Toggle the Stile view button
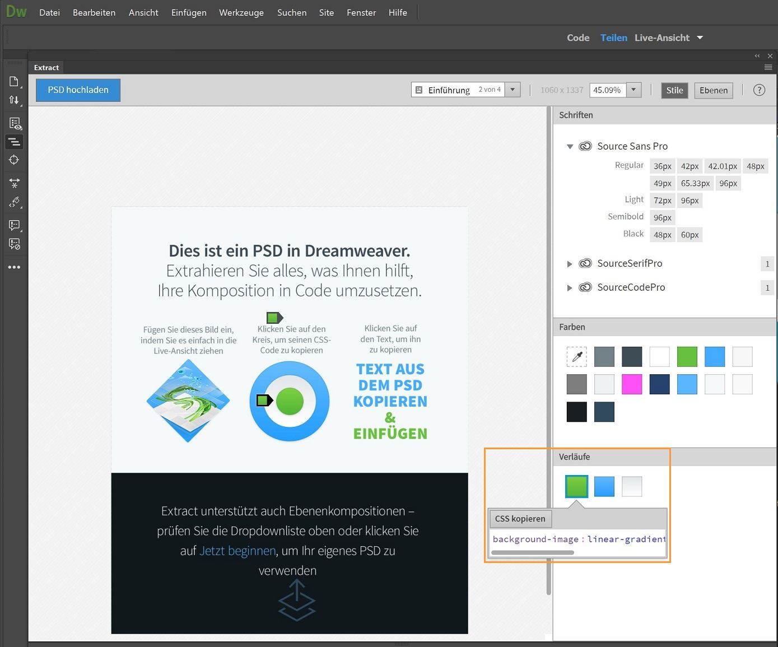Image resolution: width=778 pixels, height=647 pixels. pos(674,90)
